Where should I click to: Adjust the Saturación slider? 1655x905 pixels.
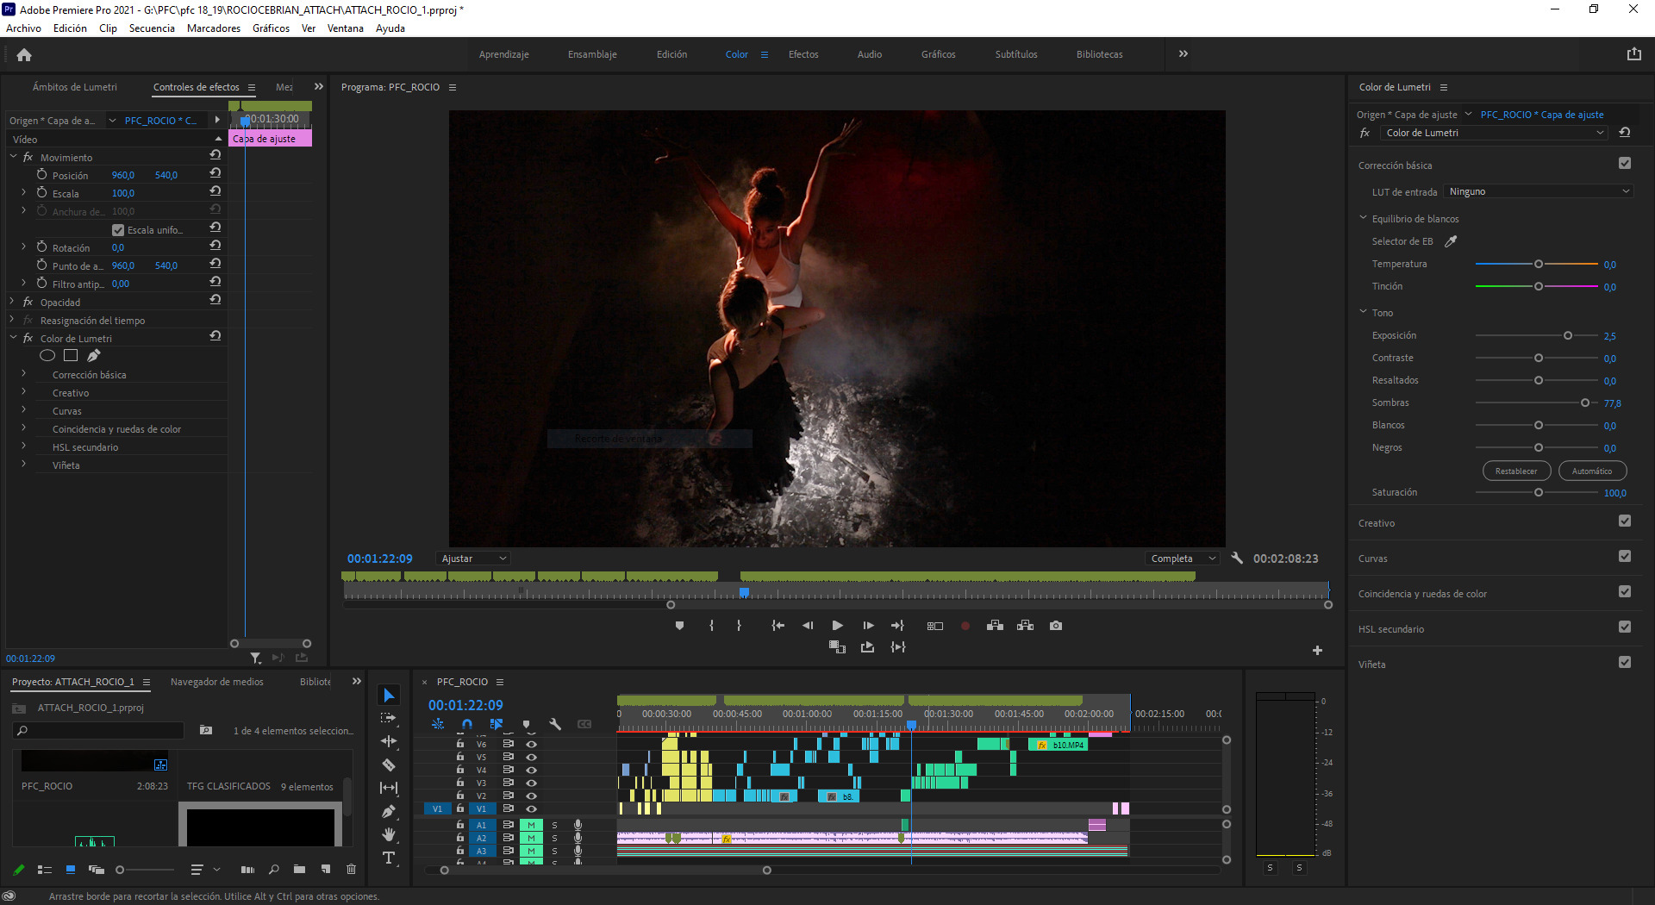tap(1538, 492)
